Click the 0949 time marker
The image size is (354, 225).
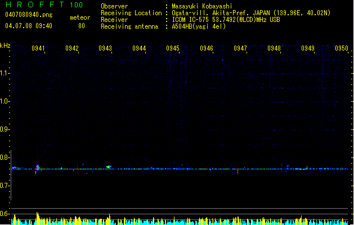point(308,48)
